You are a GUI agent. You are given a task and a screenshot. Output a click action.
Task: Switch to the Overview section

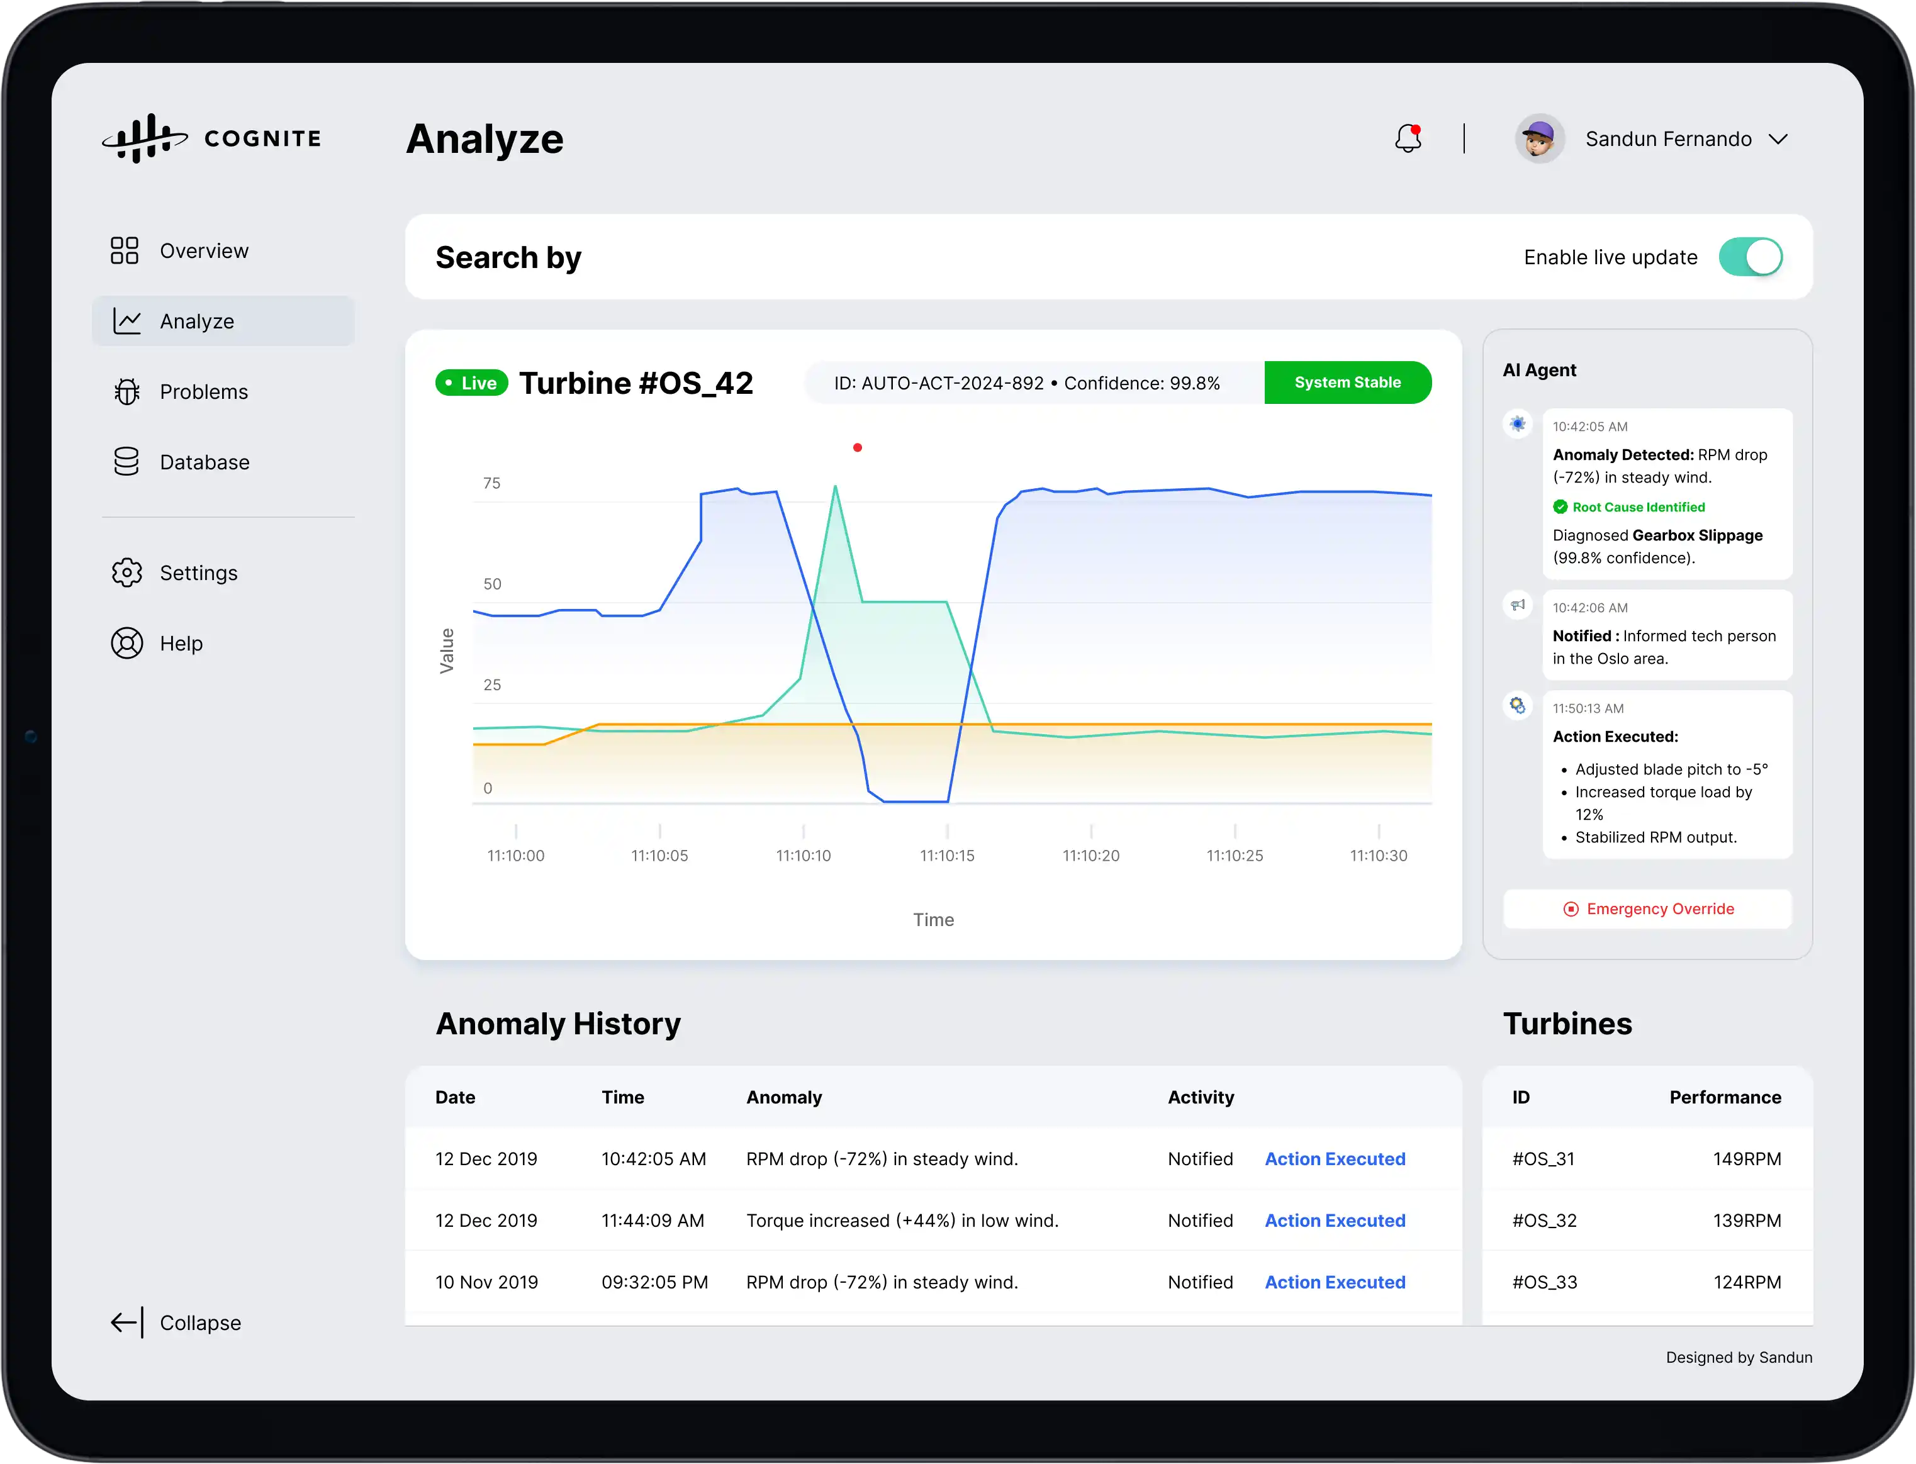coord(203,250)
